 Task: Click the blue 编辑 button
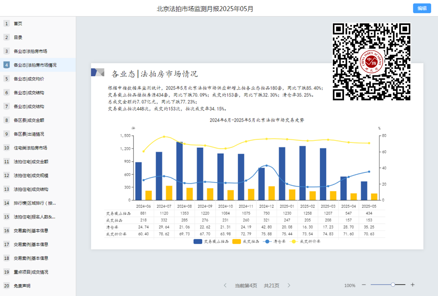(422, 8)
